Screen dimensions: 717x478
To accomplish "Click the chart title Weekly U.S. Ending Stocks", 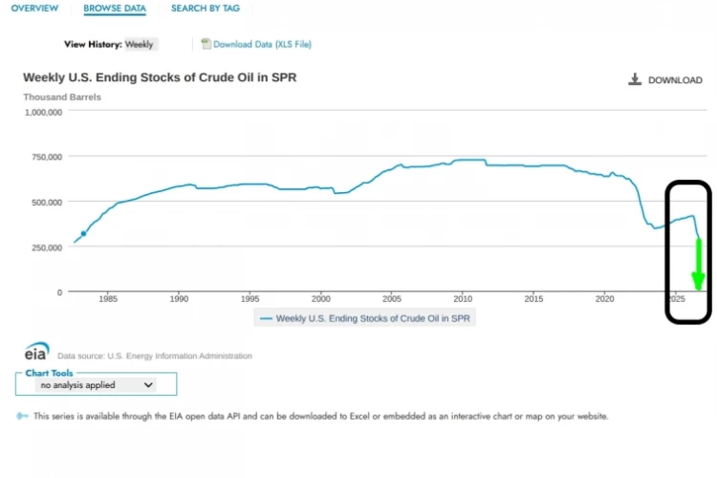I will point(160,77).
